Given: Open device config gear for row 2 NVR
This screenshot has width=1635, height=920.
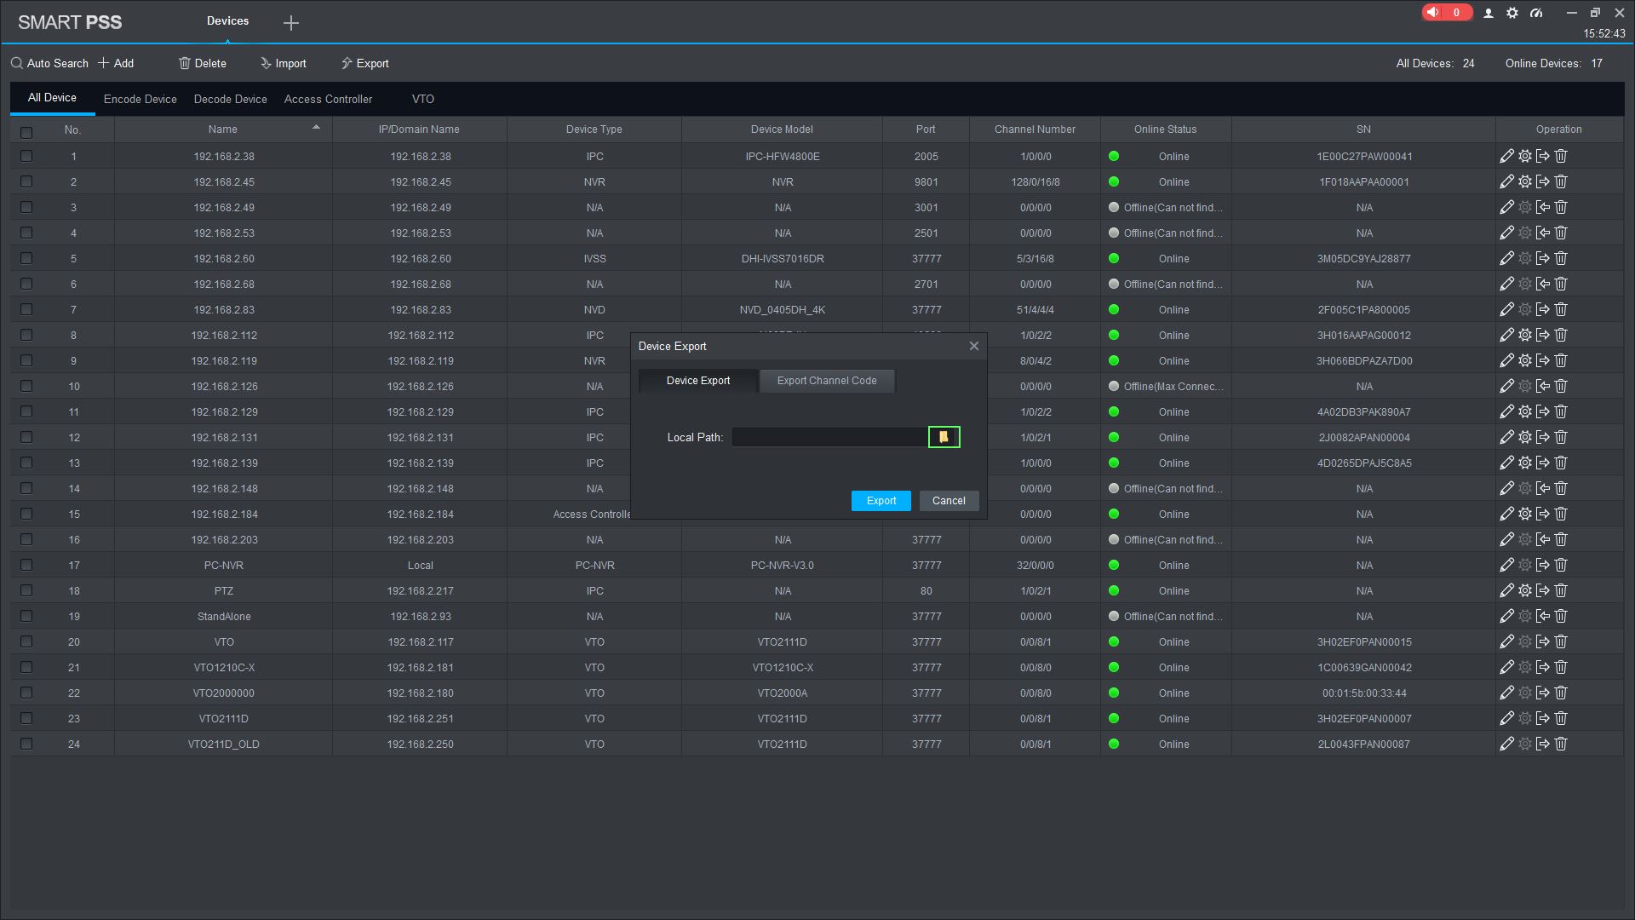Looking at the screenshot, I should click(x=1525, y=181).
